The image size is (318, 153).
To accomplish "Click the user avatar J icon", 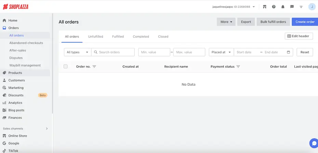I will pyautogui.click(x=312, y=7).
